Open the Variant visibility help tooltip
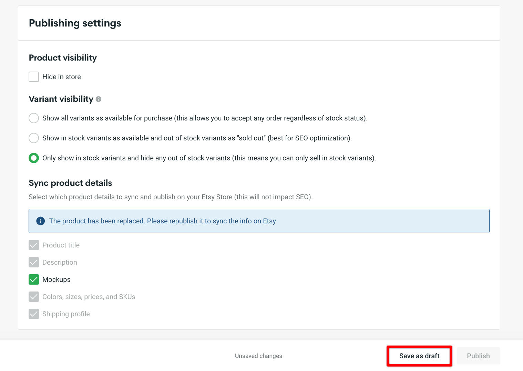523x371 pixels. (99, 99)
